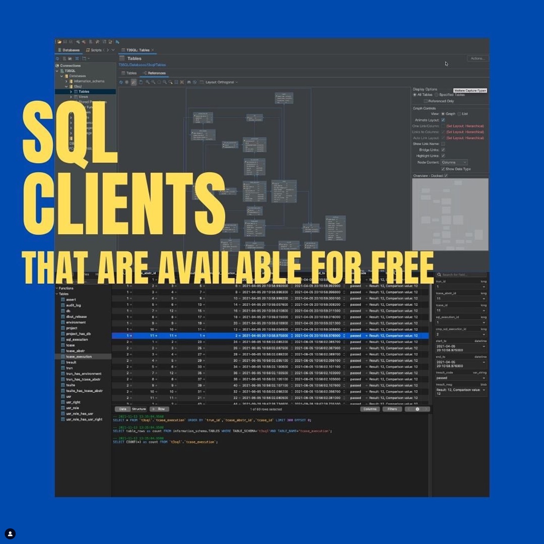Viewport: 544px width, 544px height.
Task: Expand the Views node in the connections tree
Action: [71, 96]
